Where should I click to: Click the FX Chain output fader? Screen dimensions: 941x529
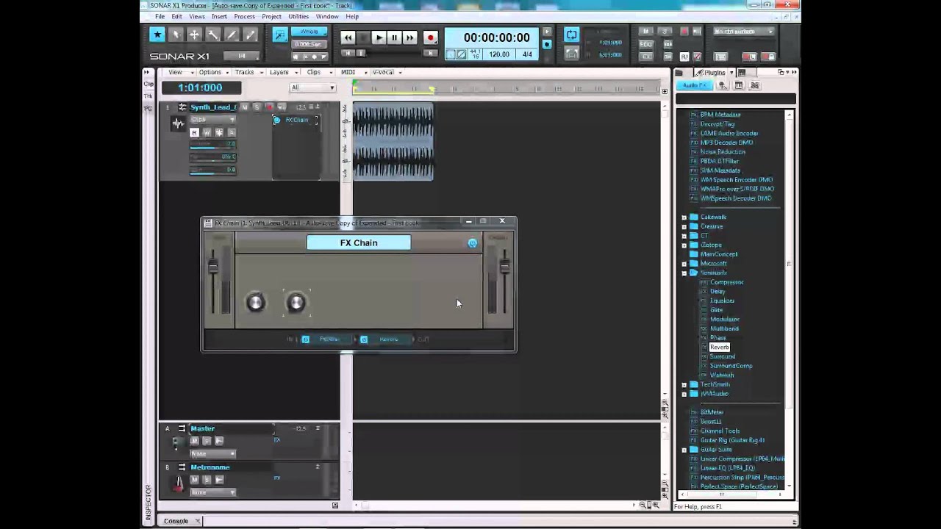click(x=504, y=267)
